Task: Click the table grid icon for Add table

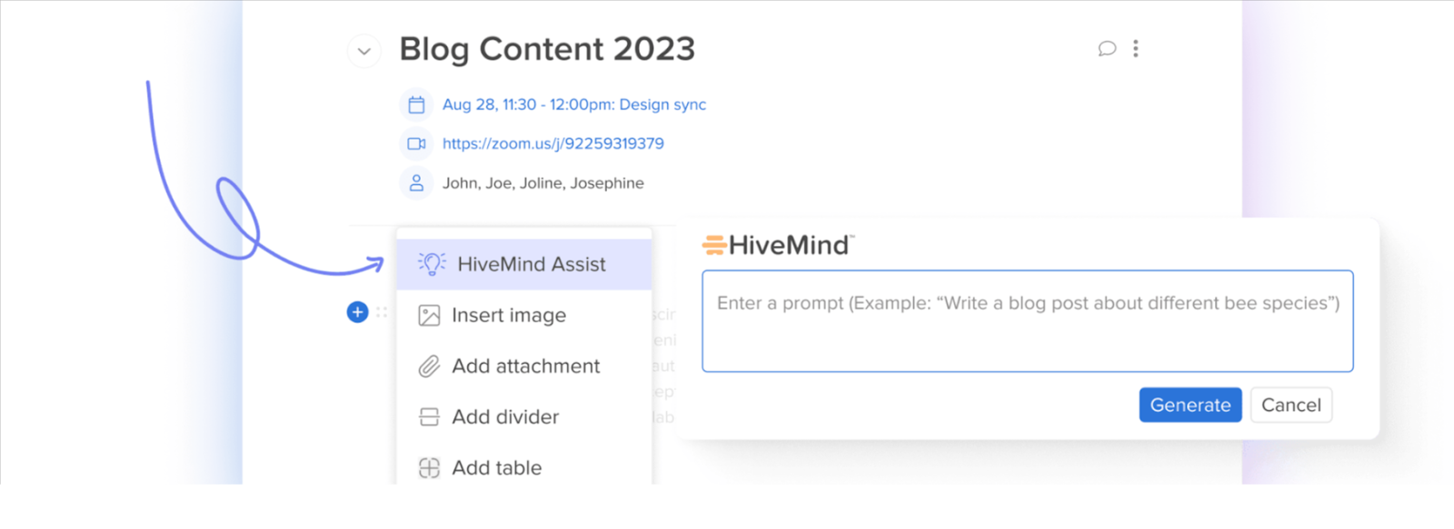Action: pos(429,467)
